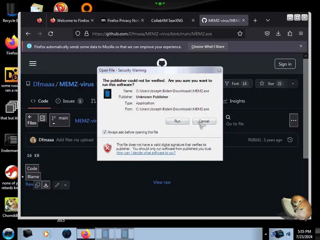Click the GitHub logo
This screenshot has height=240, width=320.
(x=162, y=62)
